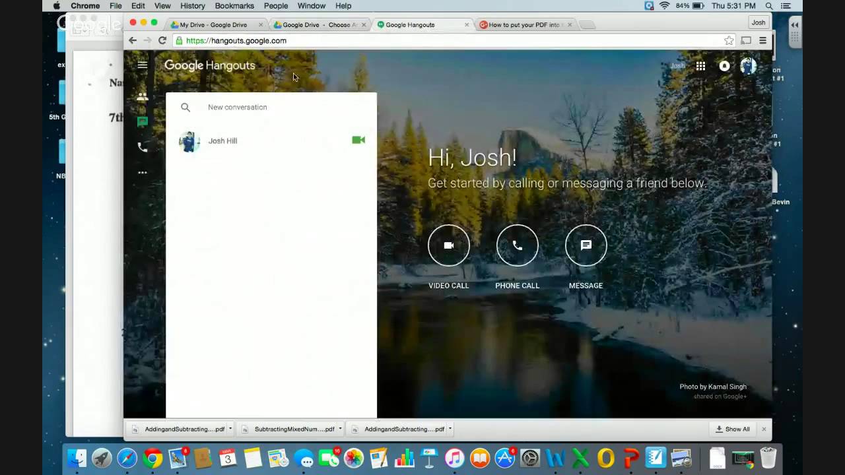The image size is (845, 475).
Task: Click Josh Hill's profile picture in list
Action: 189,141
